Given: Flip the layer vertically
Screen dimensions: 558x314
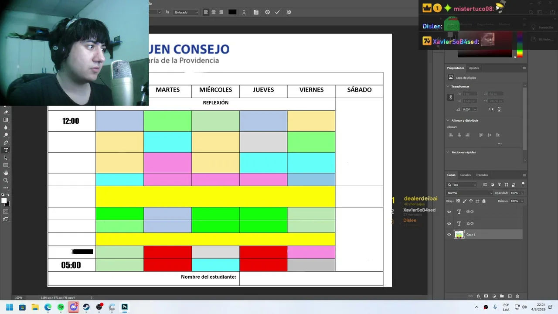Looking at the screenshot, I should point(499,109).
